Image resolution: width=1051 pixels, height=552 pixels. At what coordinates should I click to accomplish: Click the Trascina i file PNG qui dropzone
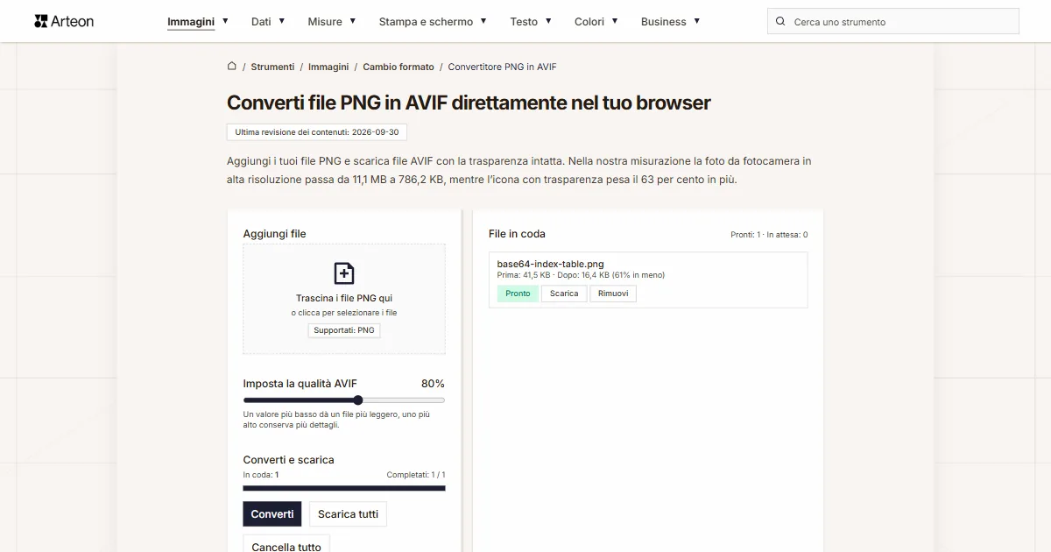(x=344, y=299)
